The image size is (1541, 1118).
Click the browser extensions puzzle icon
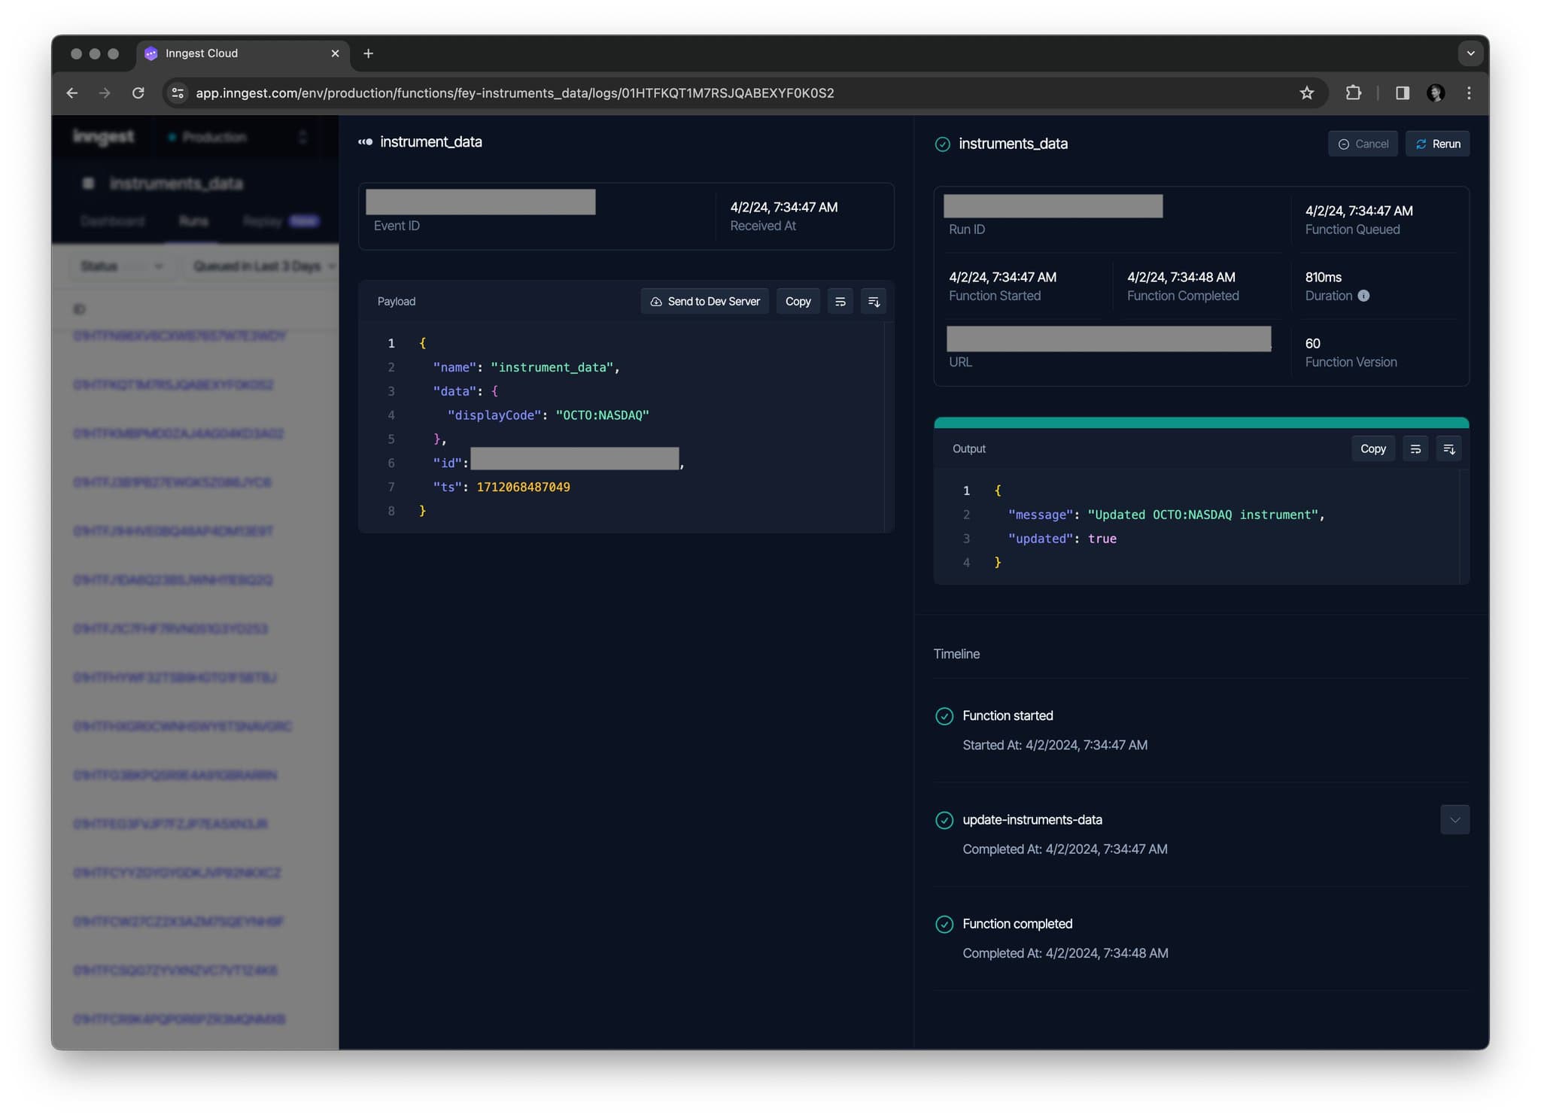pyautogui.click(x=1354, y=93)
